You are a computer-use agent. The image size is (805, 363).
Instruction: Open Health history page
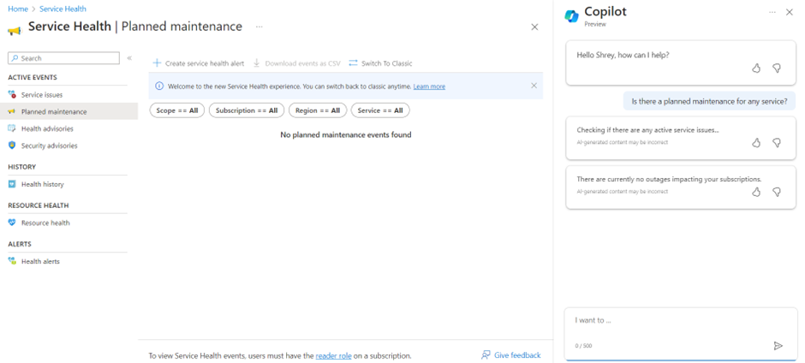point(43,184)
